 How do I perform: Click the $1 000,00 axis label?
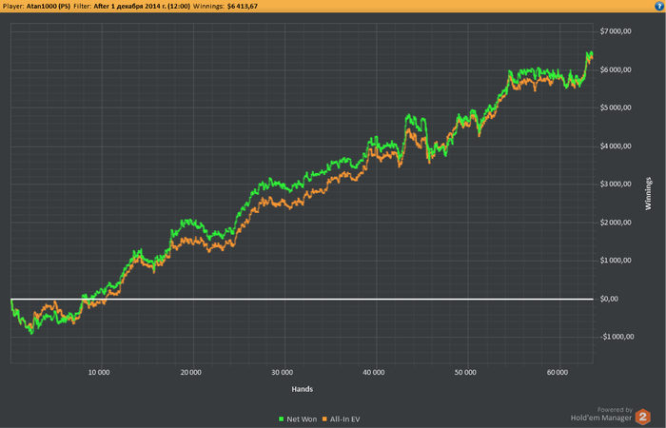pos(615,261)
